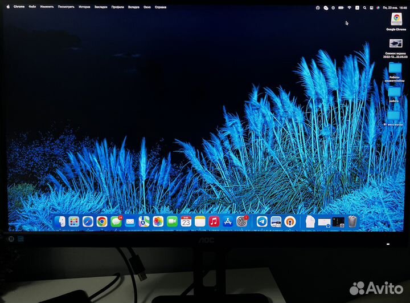Open the document stack in Dock

310,222
